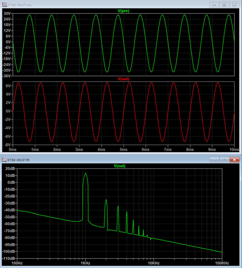Close the KT88 6N3P.fft window
Viewport: 242px width, 268px height.
click(234, 160)
